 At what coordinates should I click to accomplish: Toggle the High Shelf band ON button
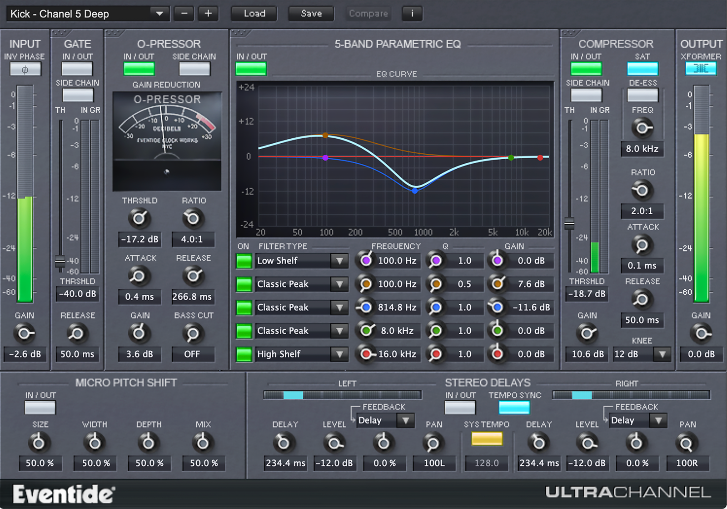244,354
